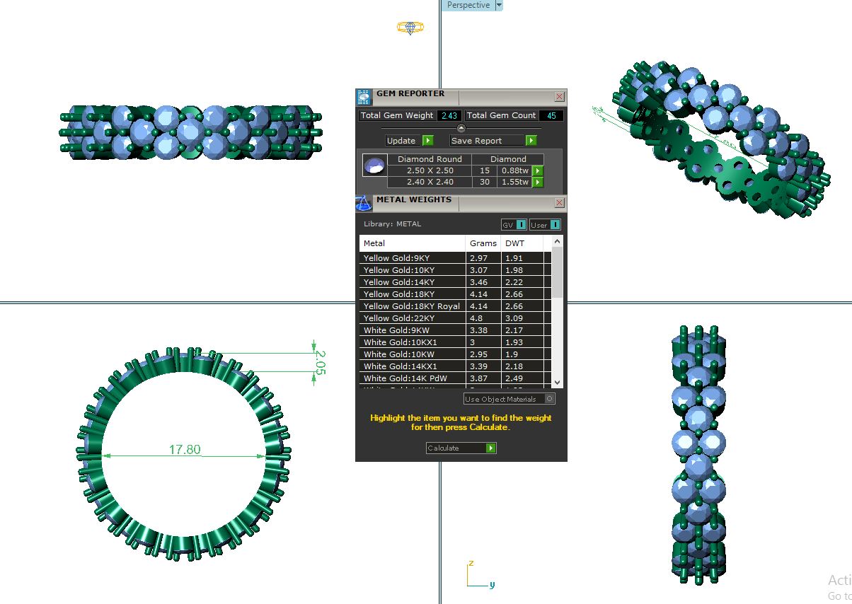Image resolution: width=852 pixels, height=604 pixels.
Task: Click the green Update arrow button
Action: point(427,141)
